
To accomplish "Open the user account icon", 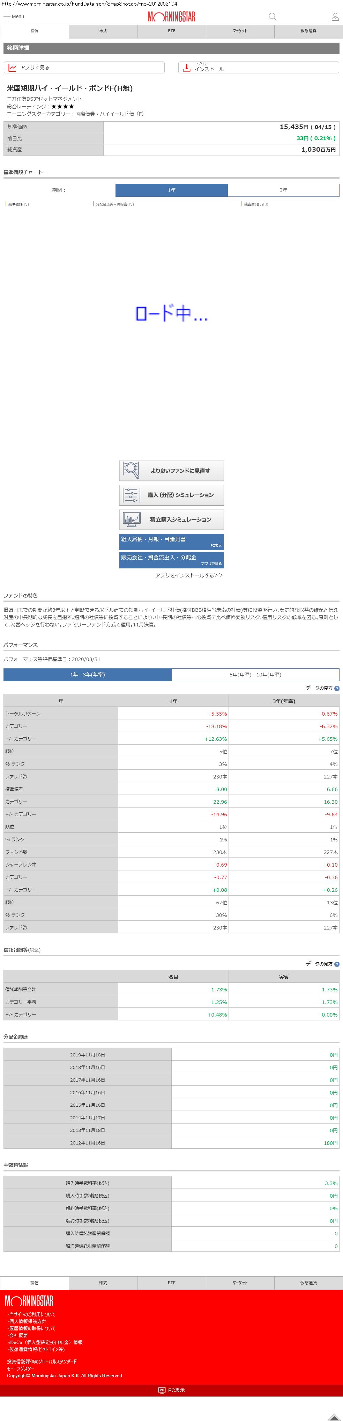I will coord(335,16).
